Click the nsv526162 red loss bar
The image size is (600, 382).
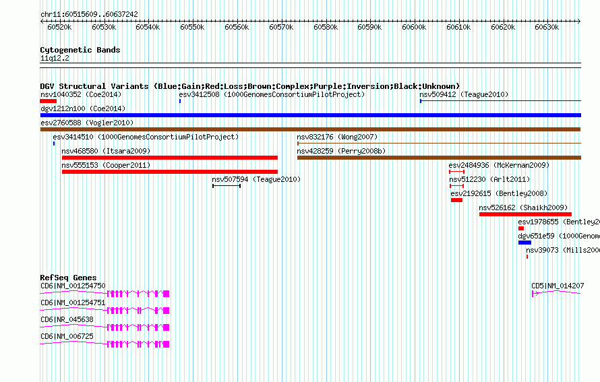click(525, 214)
